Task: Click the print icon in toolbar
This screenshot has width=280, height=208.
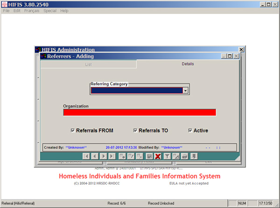Action: point(185,156)
